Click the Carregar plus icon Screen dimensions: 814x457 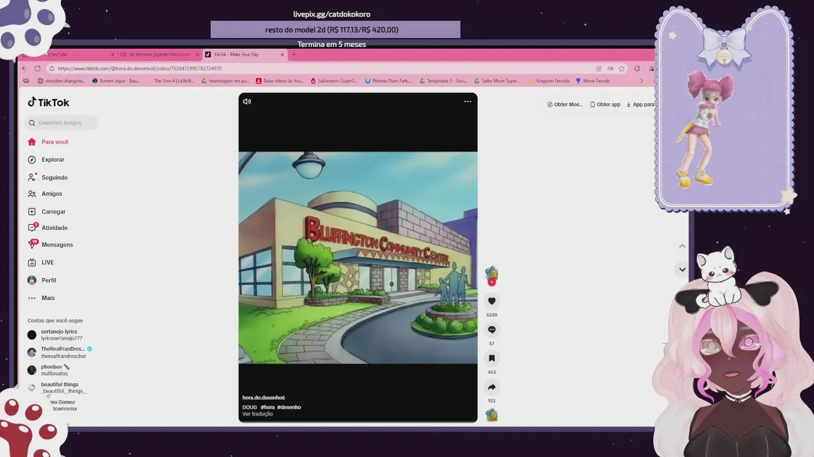[32, 212]
